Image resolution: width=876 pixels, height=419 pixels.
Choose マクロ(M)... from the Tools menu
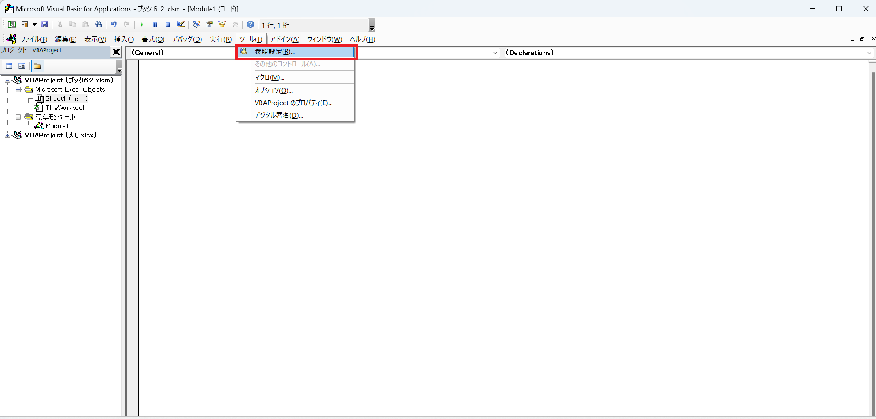click(296, 77)
